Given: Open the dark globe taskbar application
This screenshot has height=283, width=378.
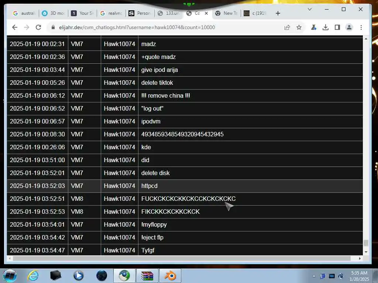Looking at the screenshot, I should (102, 276).
